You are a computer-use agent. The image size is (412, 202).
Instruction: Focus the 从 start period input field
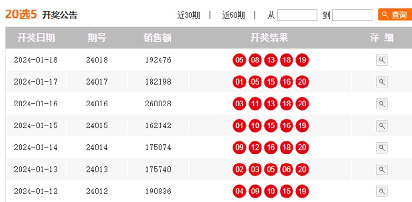click(x=297, y=15)
